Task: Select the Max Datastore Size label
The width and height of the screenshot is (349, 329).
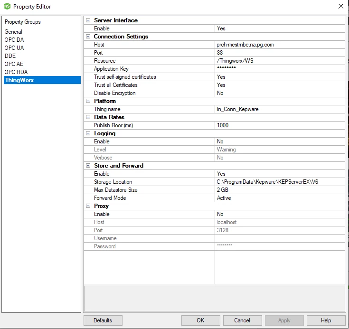Action: [115, 190]
